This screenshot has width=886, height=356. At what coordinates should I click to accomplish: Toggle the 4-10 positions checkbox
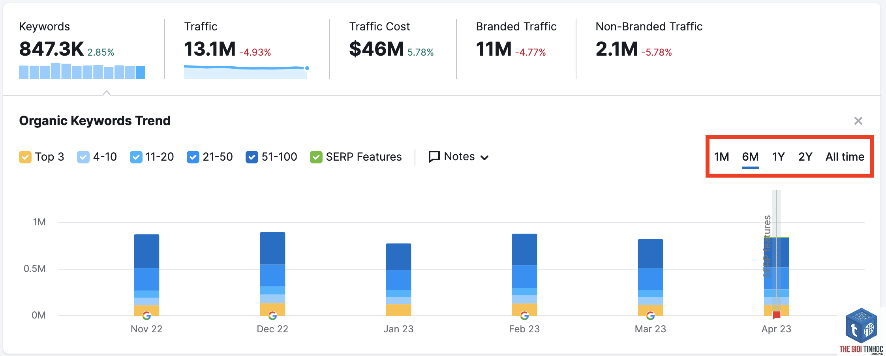[x=83, y=157]
